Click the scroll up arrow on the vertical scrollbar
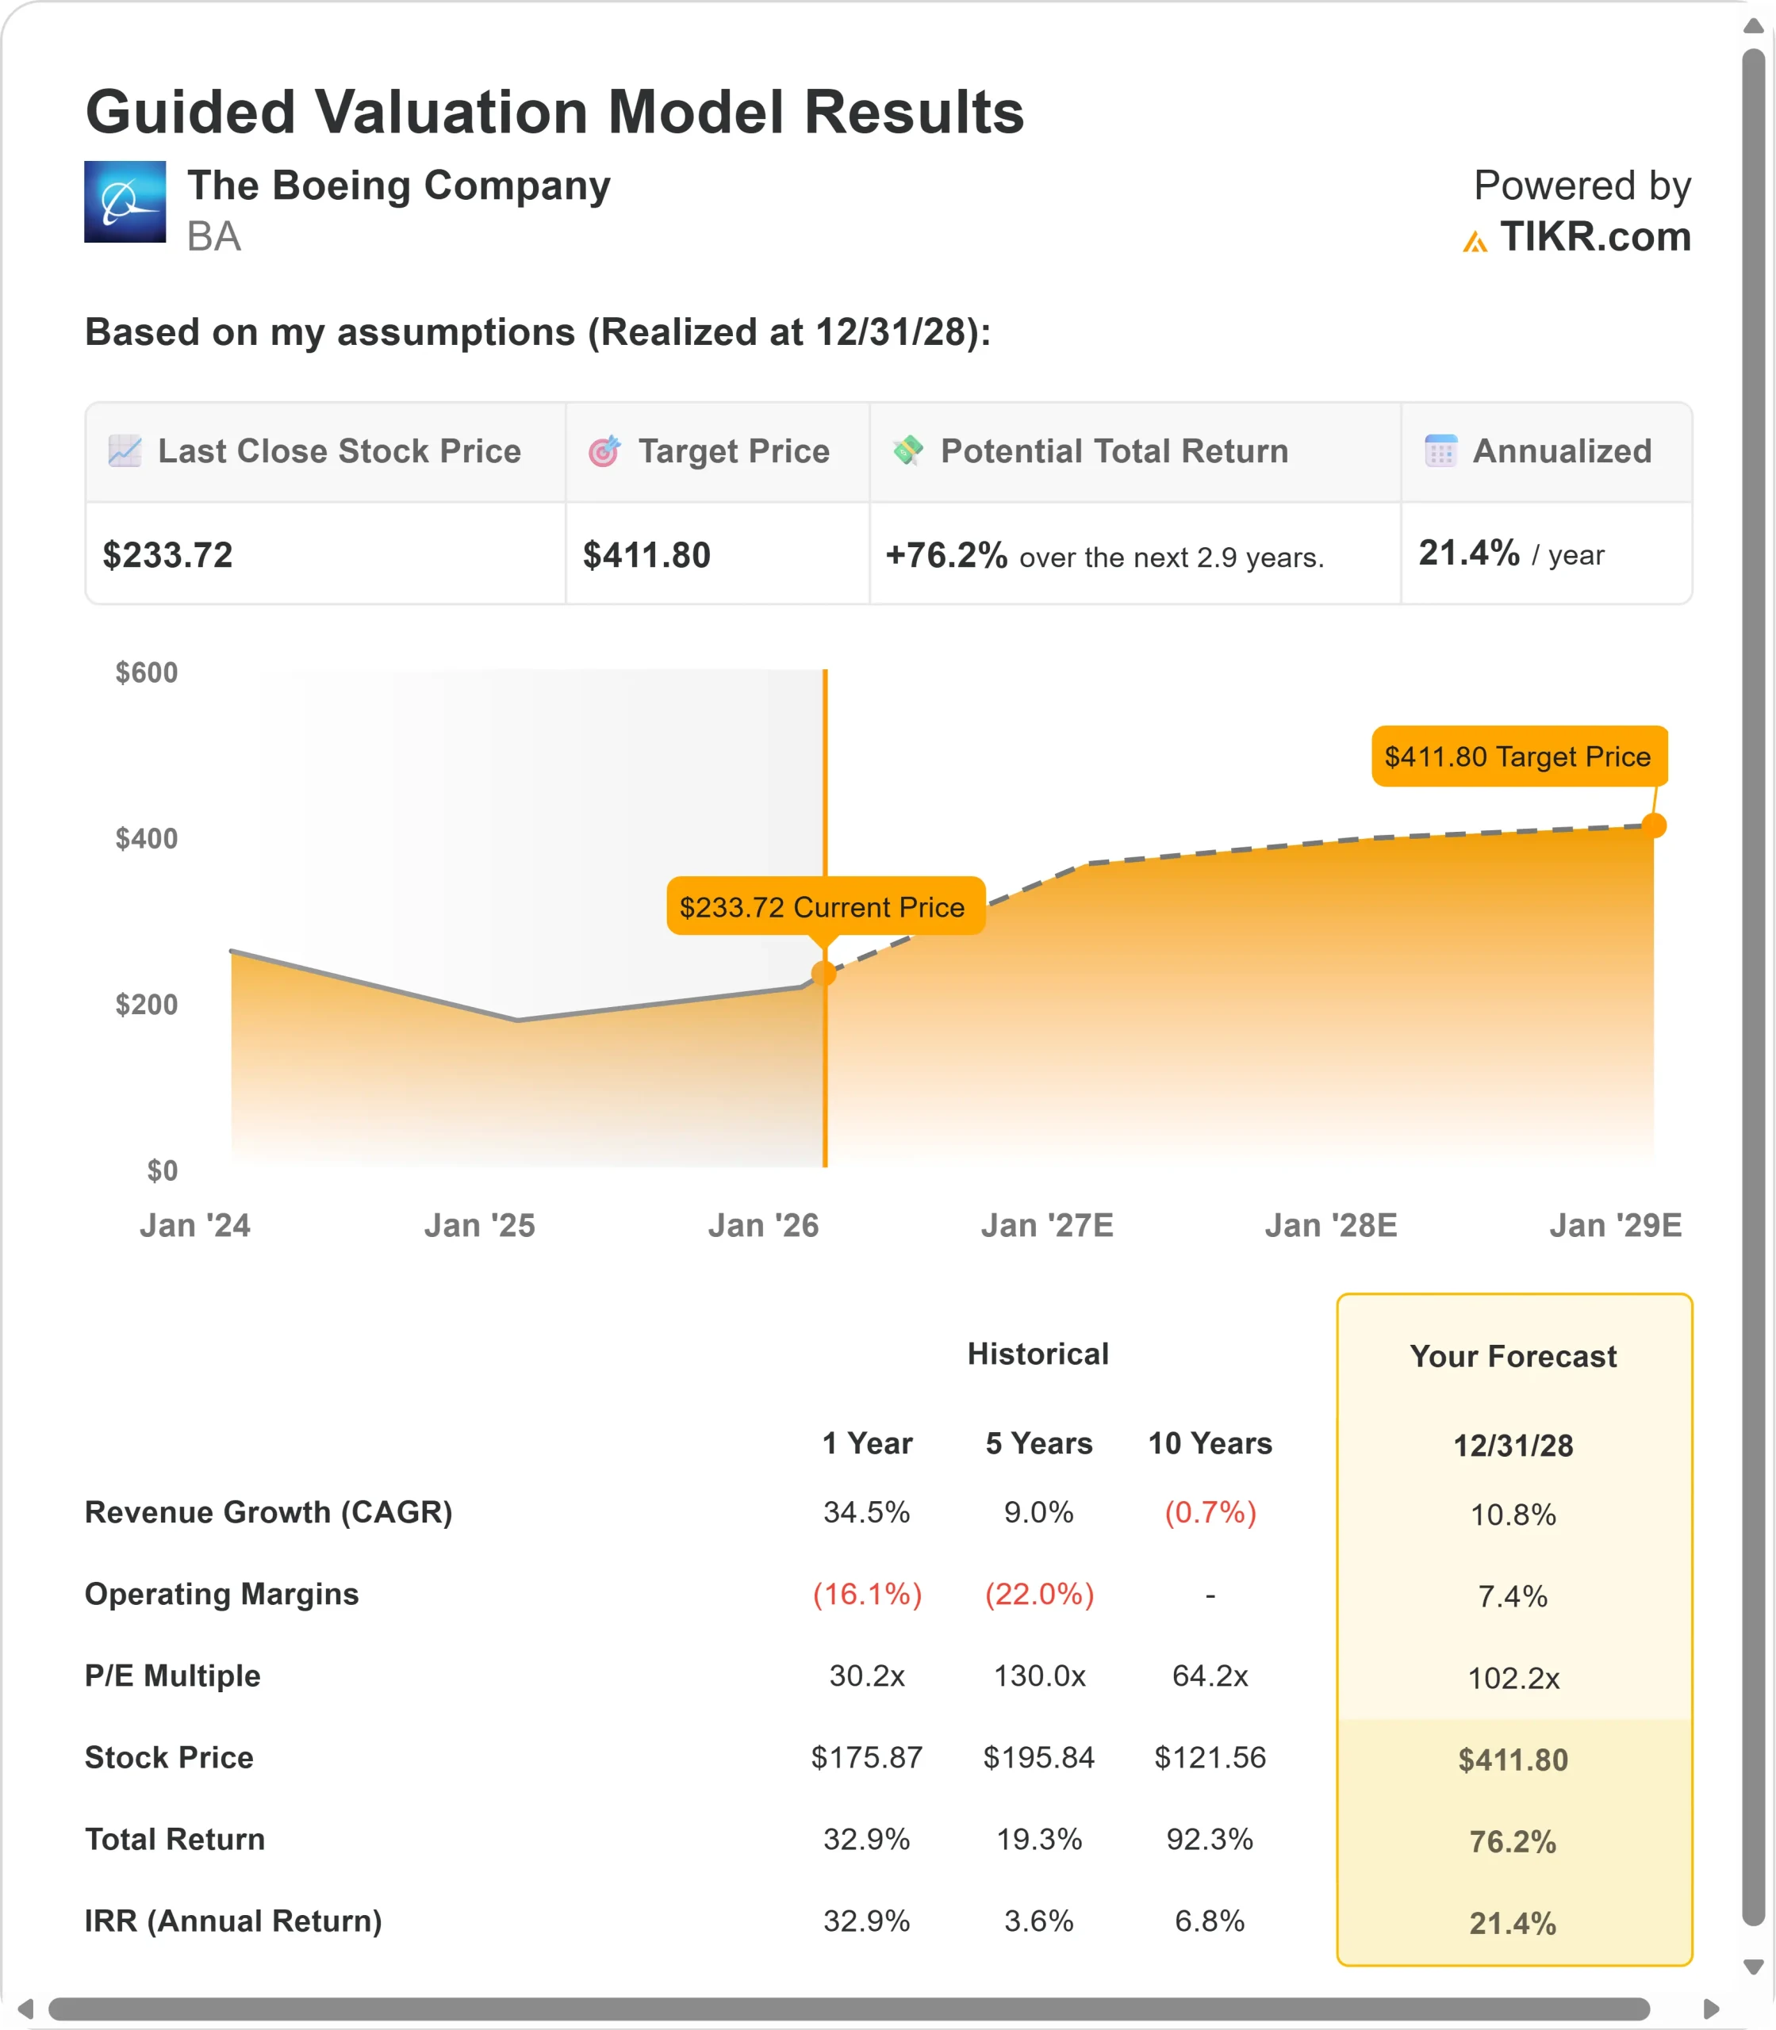 [x=1753, y=27]
